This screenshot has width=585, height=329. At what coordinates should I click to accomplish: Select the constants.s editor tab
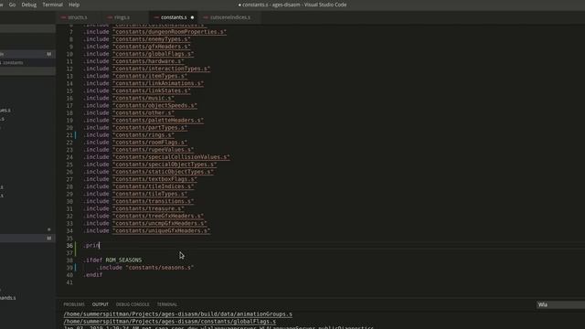tap(174, 17)
